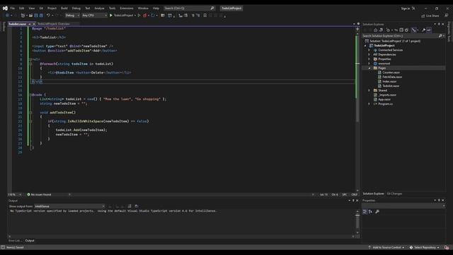Open the Show output from IntelliSense dropdown
453x255 pixels.
(x=69, y=206)
